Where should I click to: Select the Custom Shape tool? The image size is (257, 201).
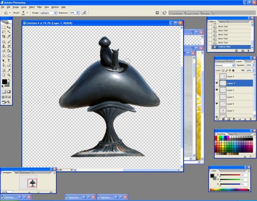[x=9, y=65]
